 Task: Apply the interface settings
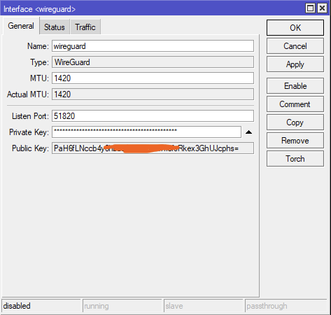tap(295, 64)
